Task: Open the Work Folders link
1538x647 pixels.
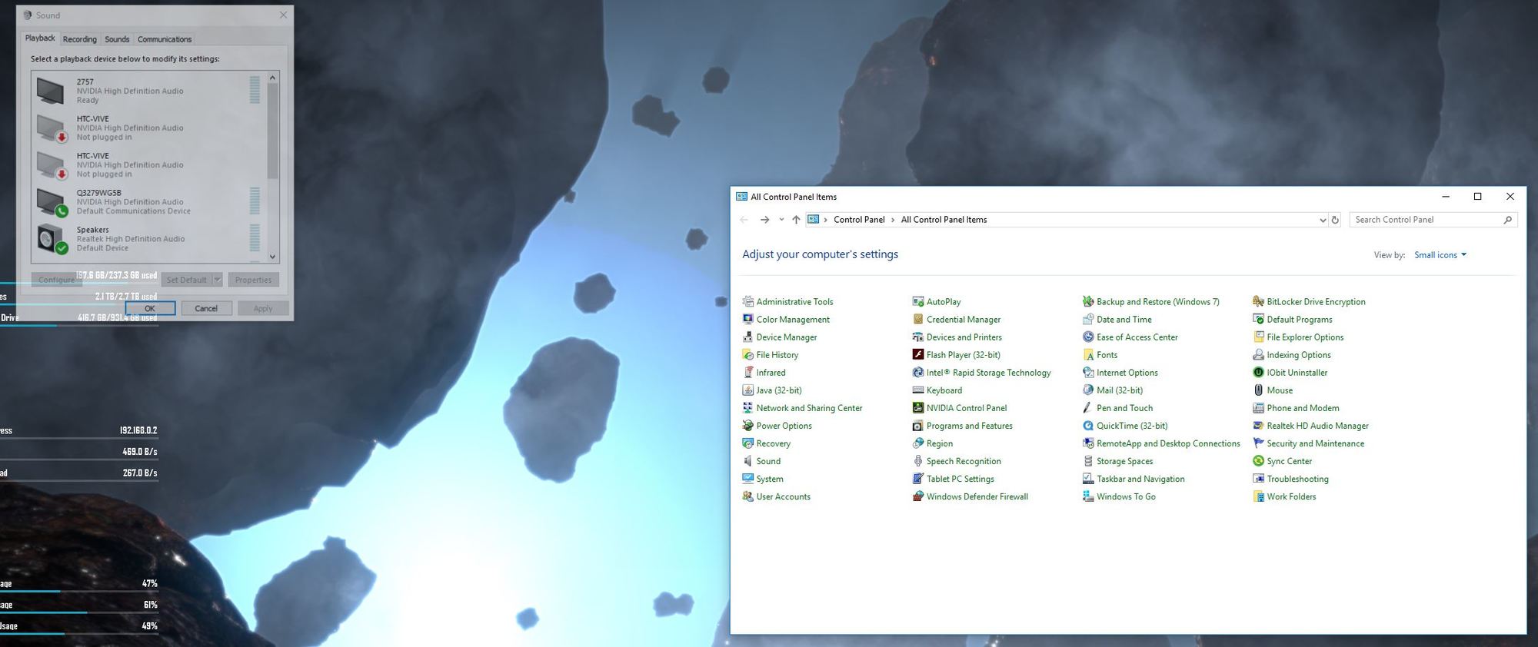Action: (x=1291, y=496)
